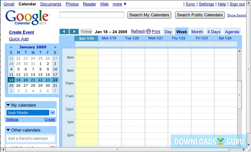251x152 pixels.
Task: Go to next month in mini calendar
Action: tap(55, 47)
